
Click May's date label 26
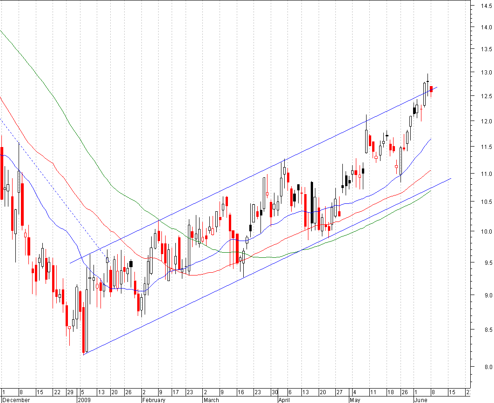pos(405,392)
